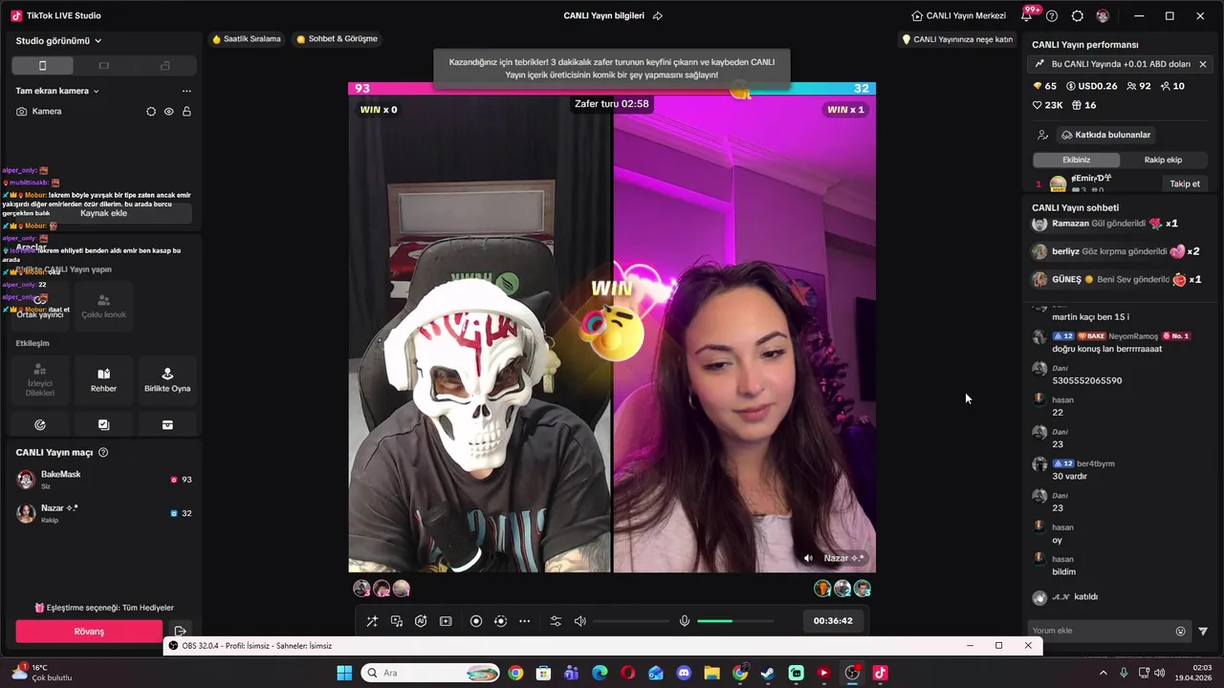The height and width of the screenshot is (688, 1224).
Task: Select the Nazar opponent row
Action: click(x=103, y=513)
